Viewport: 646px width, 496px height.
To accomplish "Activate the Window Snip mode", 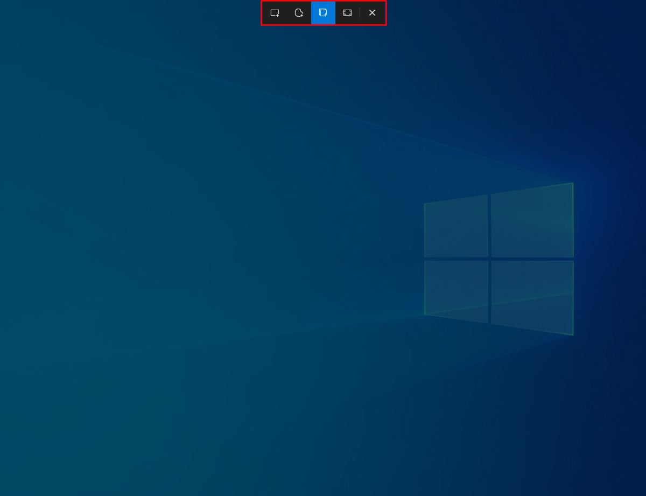I will point(323,13).
